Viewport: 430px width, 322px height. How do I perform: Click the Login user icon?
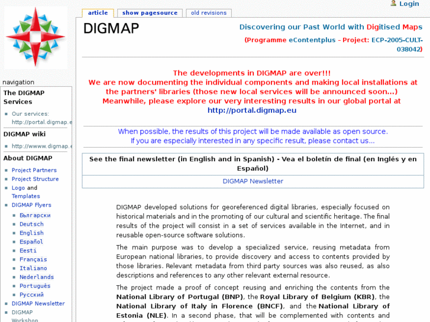click(x=393, y=4)
